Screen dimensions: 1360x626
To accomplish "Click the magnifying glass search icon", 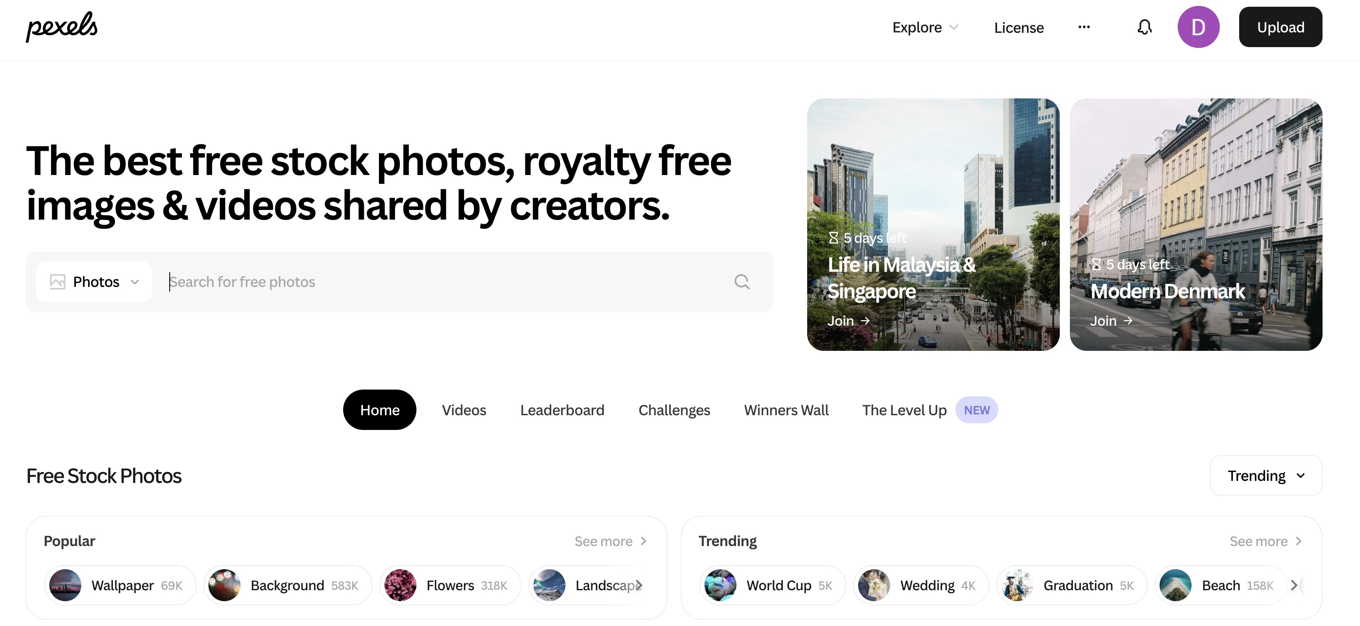I will click(x=742, y=281).
